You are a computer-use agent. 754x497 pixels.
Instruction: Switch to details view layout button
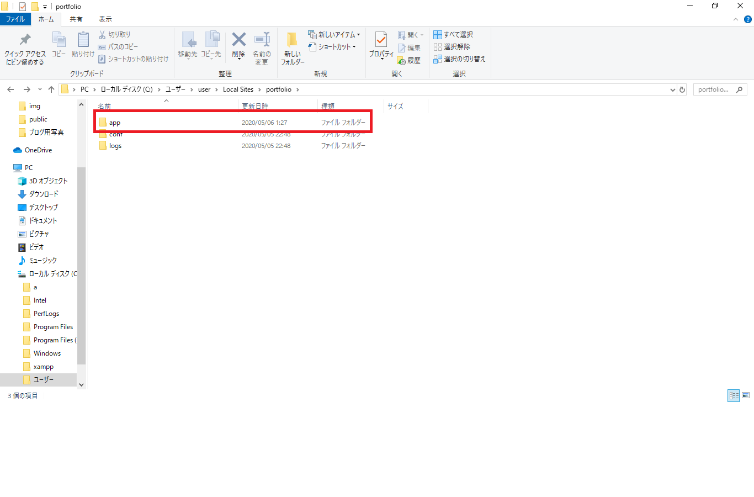(x=734, y=395)
